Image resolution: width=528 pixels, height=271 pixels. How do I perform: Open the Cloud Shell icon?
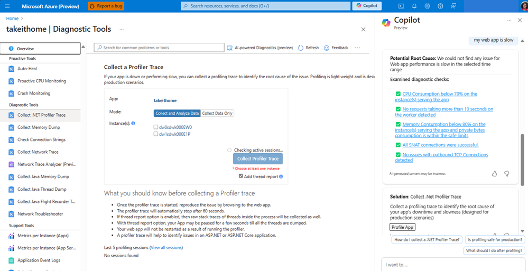[401, 6]
